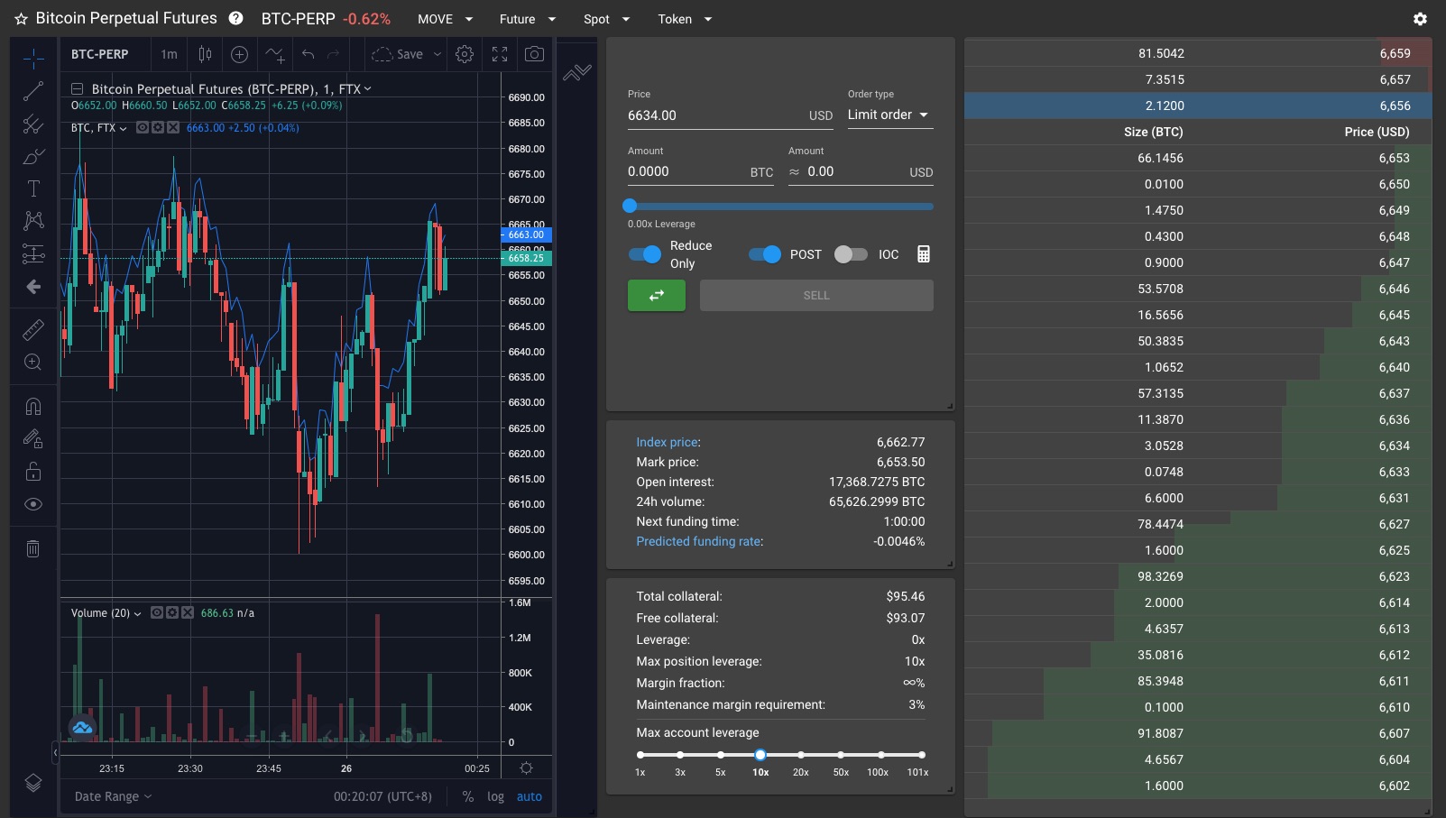The image size is (1446, 818).
Task: Select the trend line drawing tool
Action: pos(33,91)
